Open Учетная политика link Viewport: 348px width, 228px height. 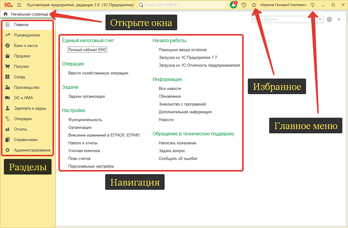(84, 151)
